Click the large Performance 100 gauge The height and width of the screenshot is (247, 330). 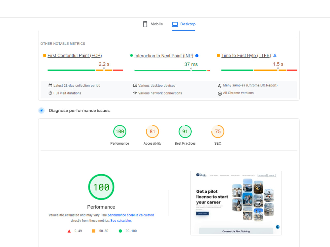tap(101, 187)
